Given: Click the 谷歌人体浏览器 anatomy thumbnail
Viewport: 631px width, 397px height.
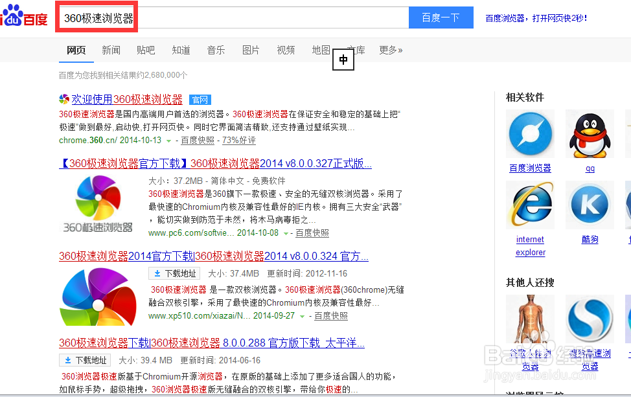Looking at the screenshot, I should (530, 319).
